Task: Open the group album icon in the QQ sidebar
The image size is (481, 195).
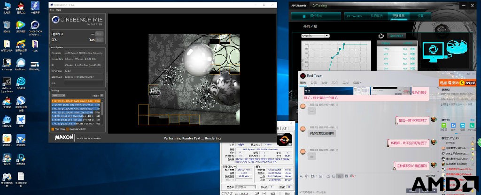Action: pos(462,126)
